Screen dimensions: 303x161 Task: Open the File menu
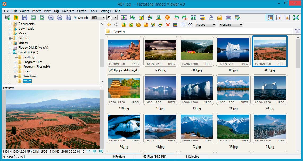coord(6,11)
